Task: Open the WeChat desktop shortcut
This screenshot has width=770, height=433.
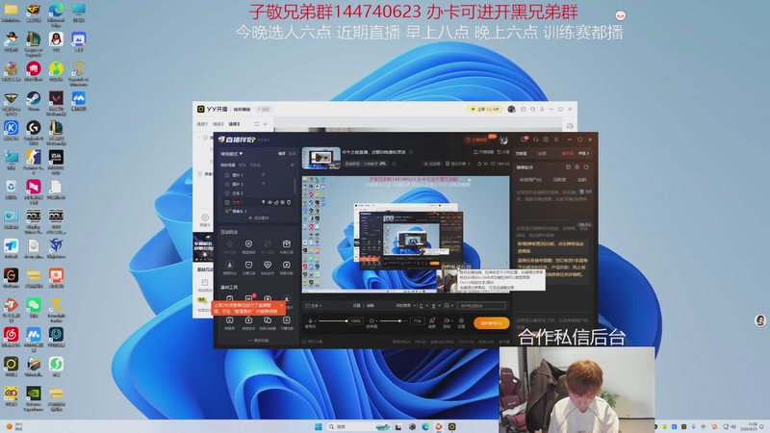Action: [34, 305]
